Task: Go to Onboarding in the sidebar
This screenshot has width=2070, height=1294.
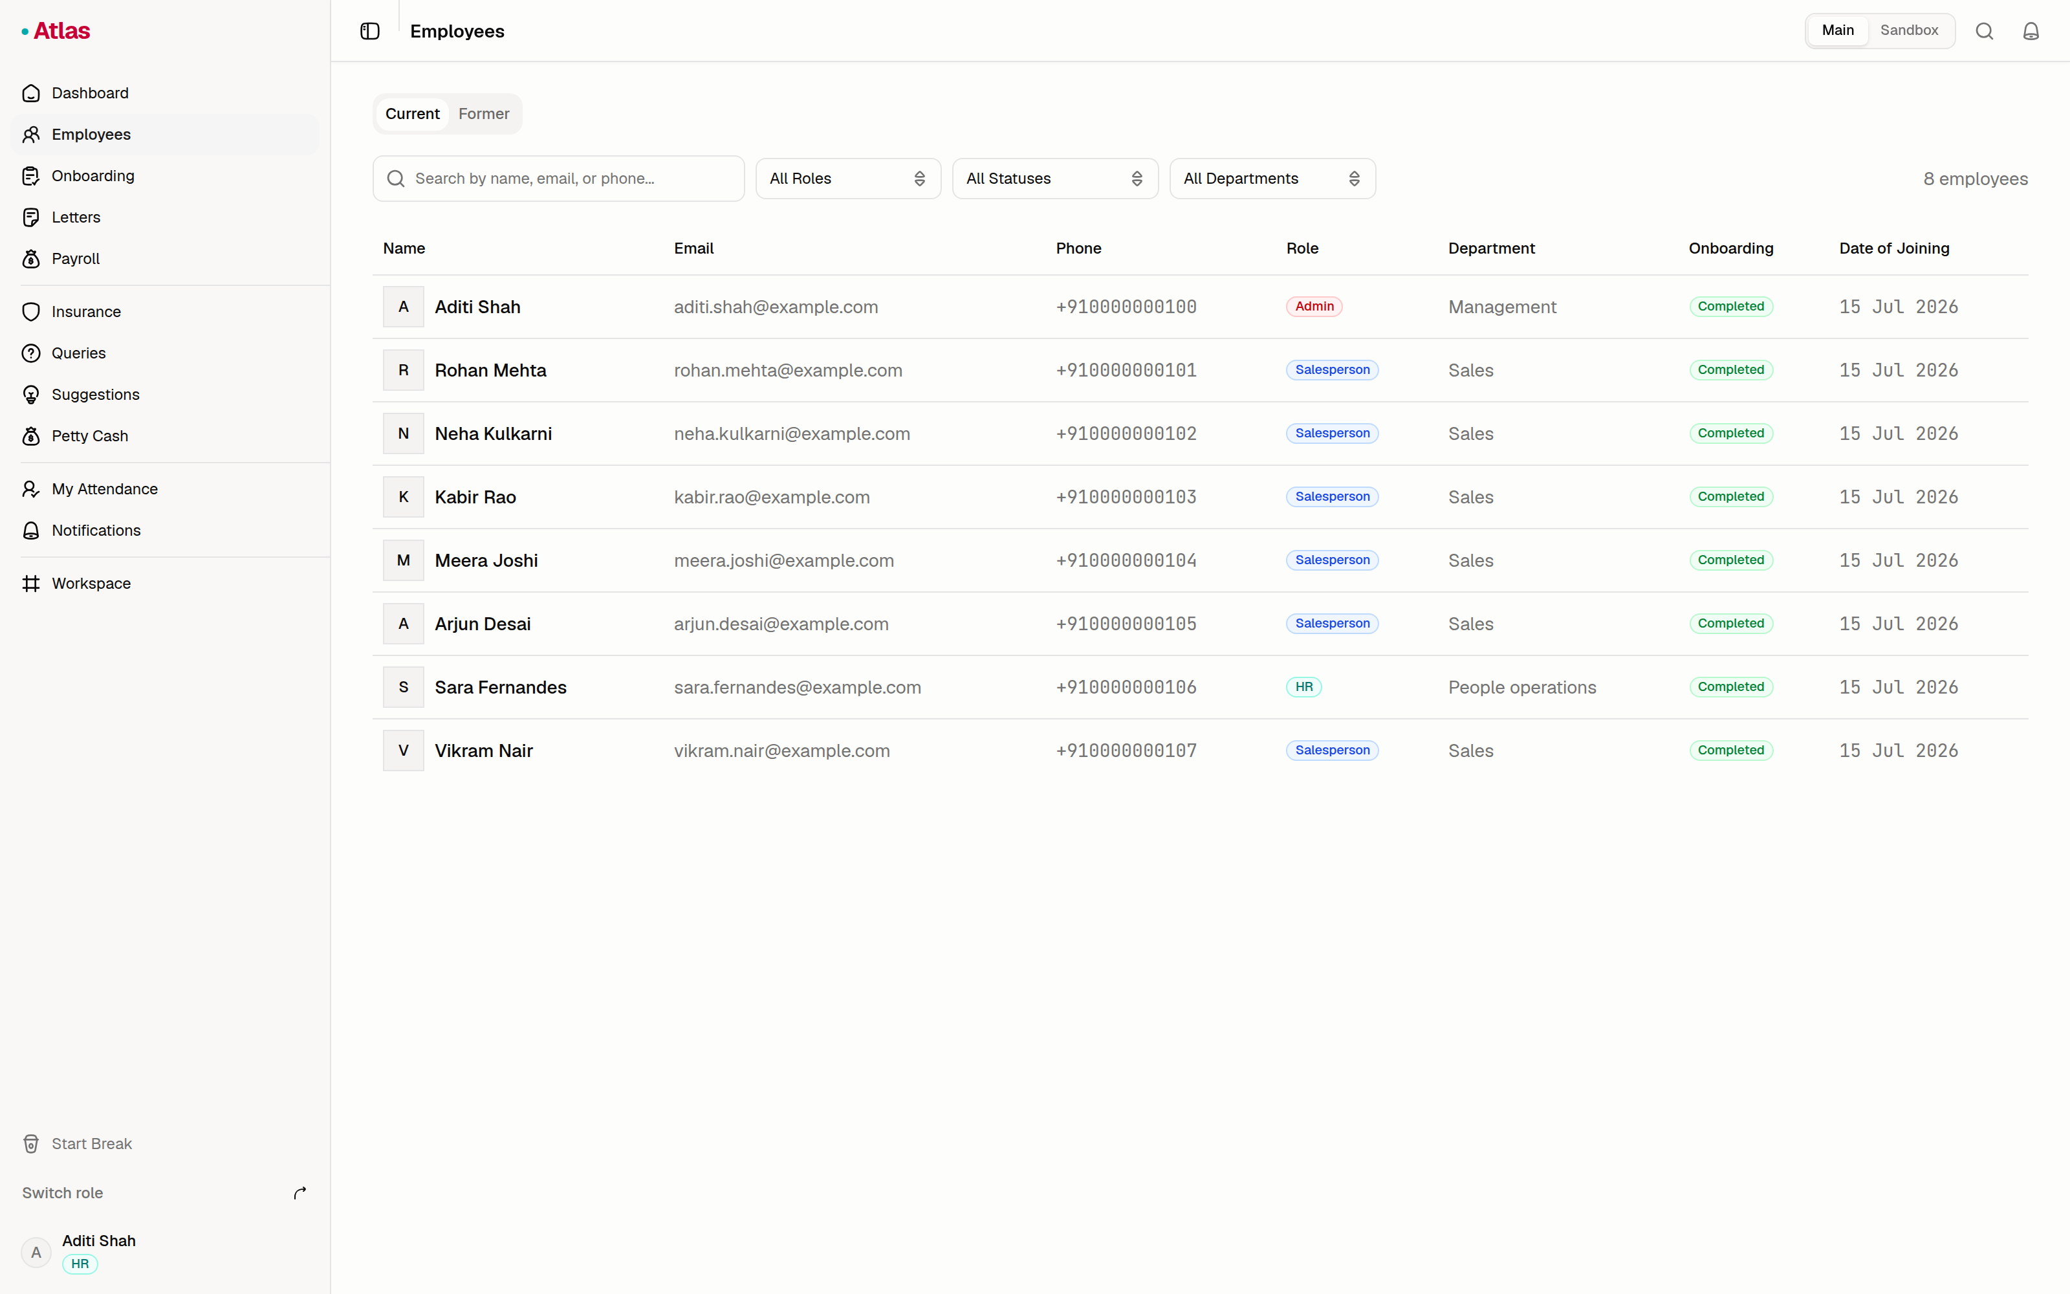Action: (x=165, y=175)
